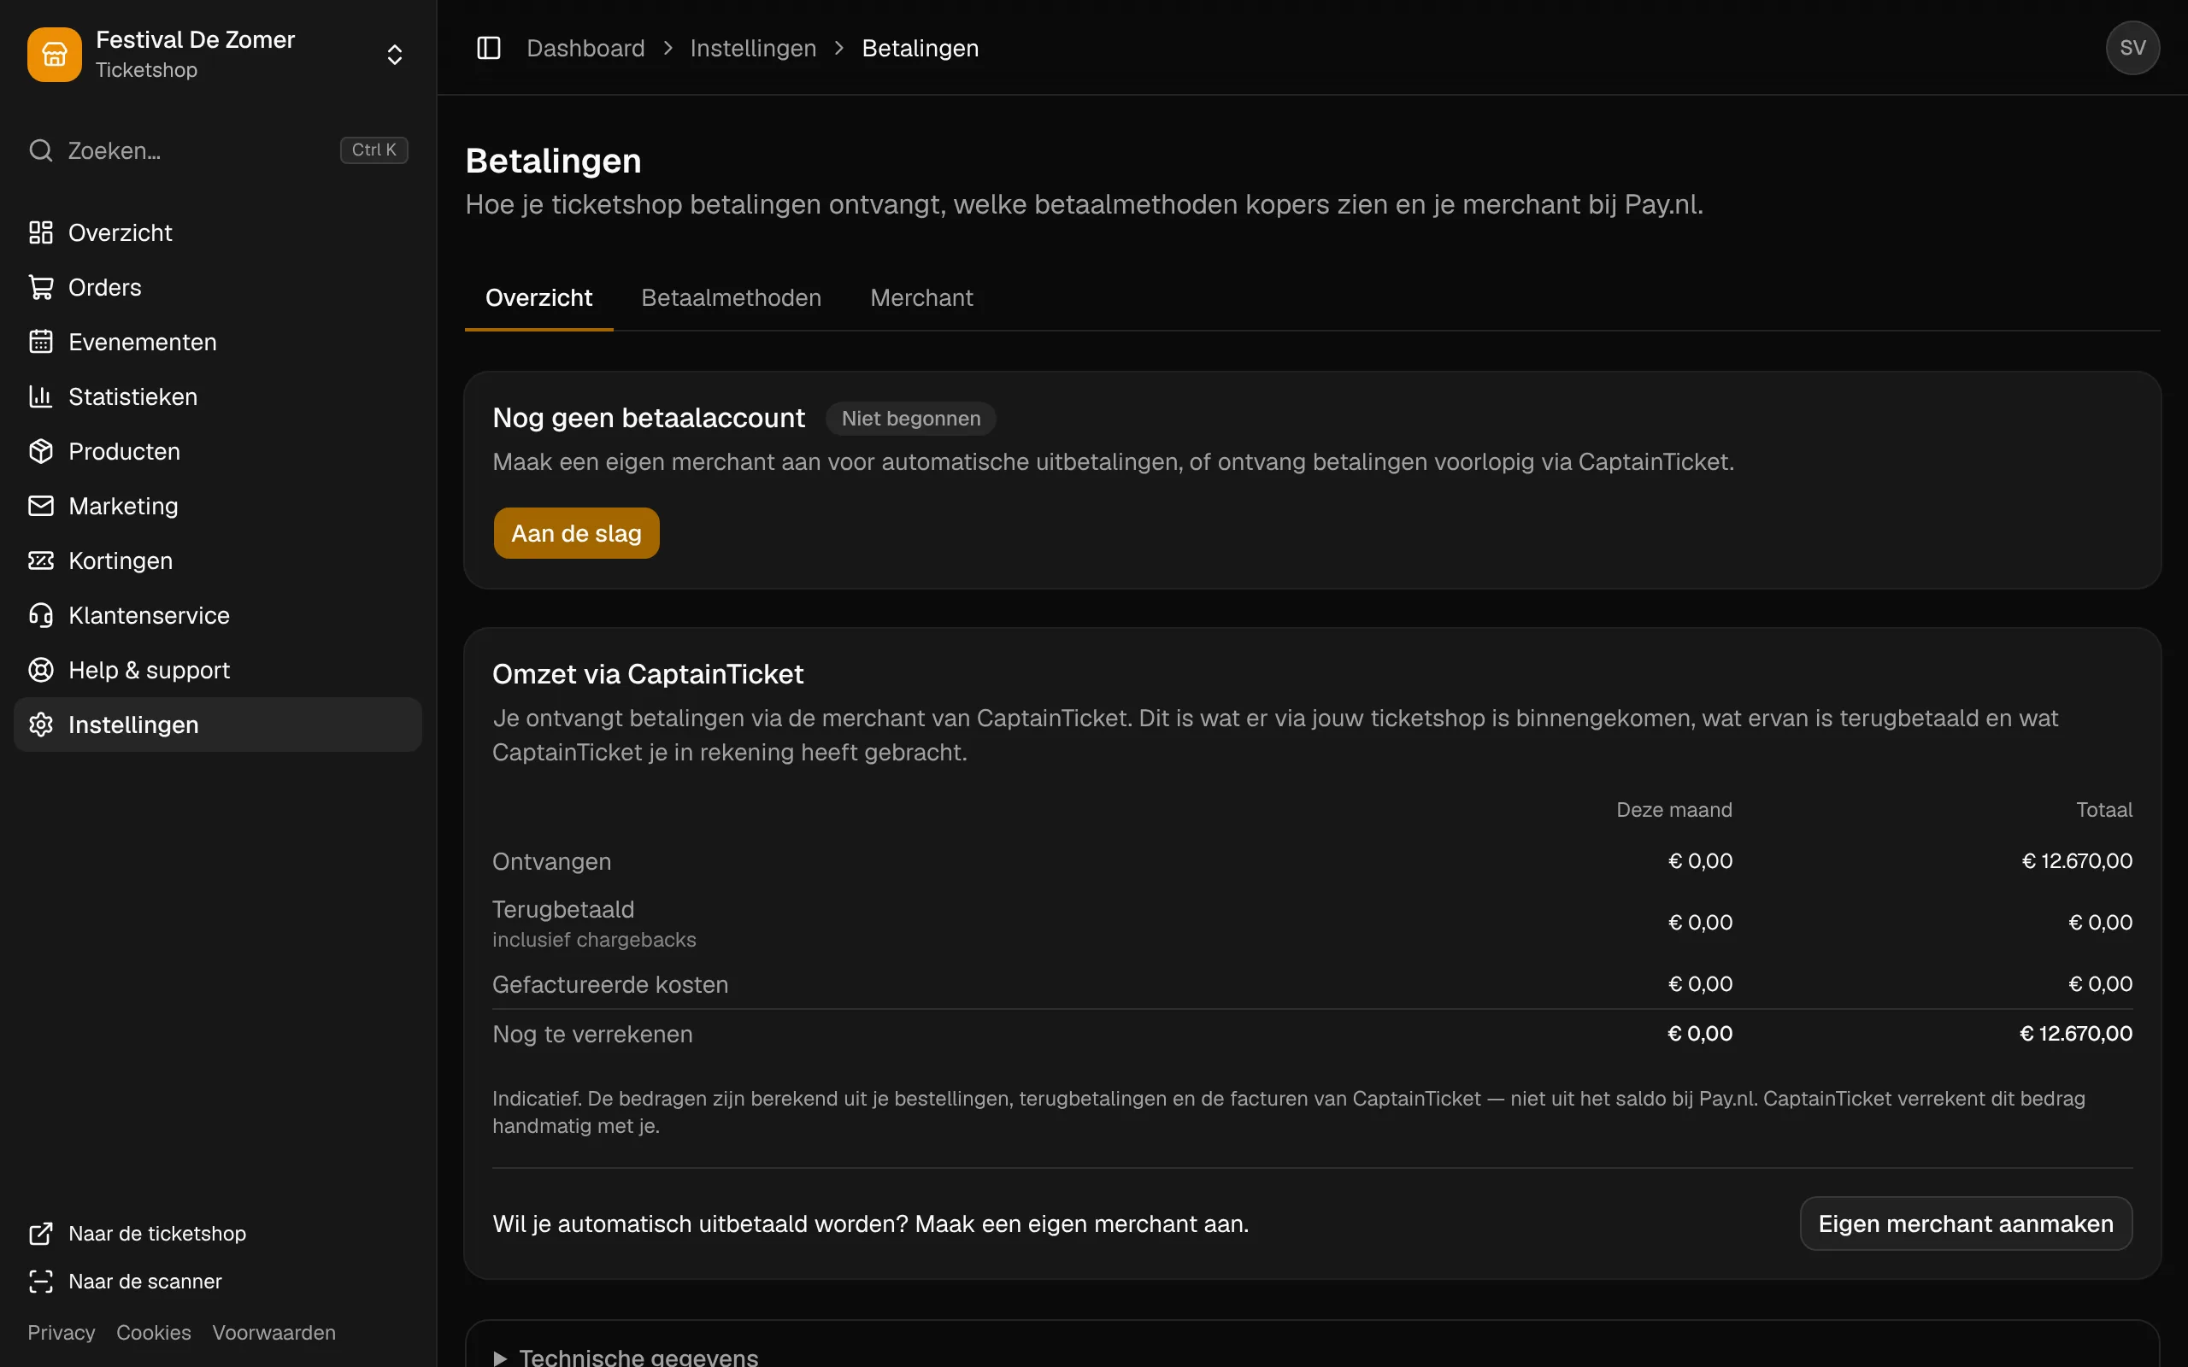Click Eigen merchant aanmaken button
This screenshot has height=1367, width=2188.
(1966, 1224)
